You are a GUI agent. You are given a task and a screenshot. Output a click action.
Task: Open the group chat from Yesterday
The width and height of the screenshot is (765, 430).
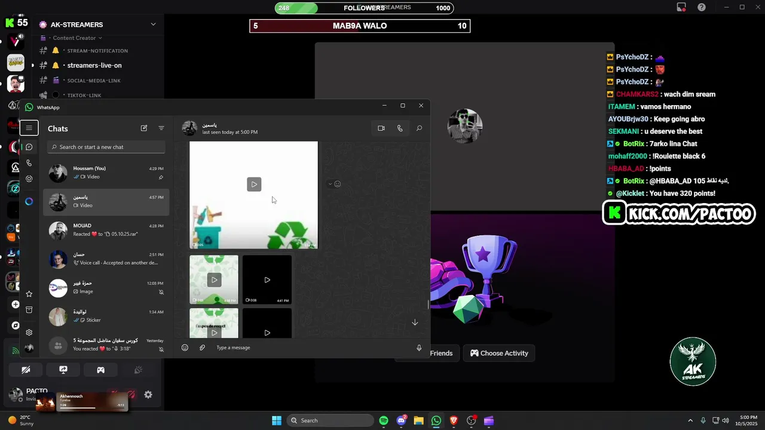pyautogui.click(x=106, y=345)
